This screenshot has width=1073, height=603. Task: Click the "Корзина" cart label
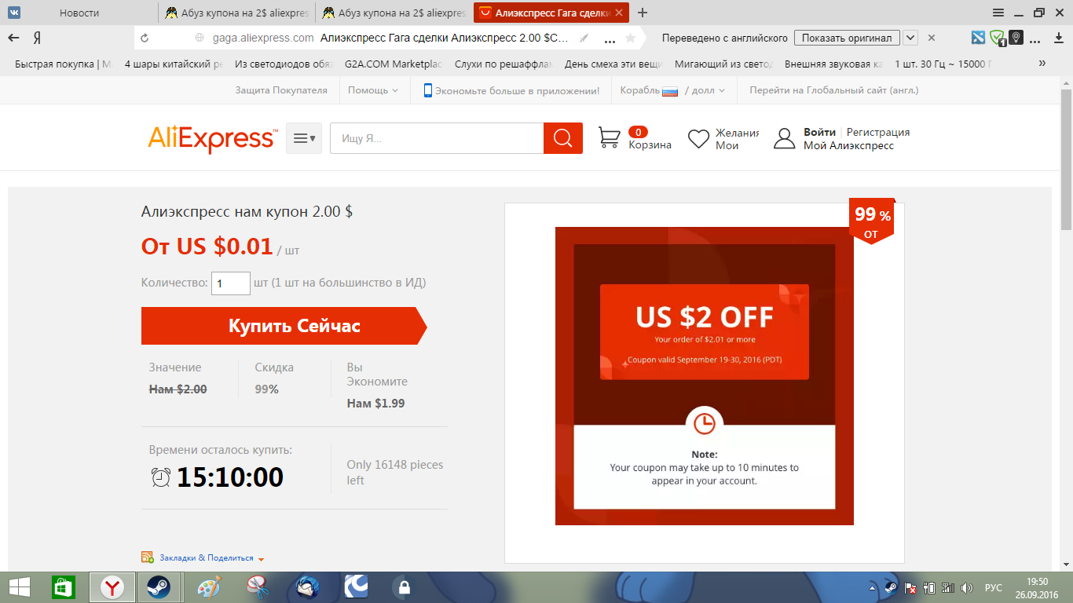click(x=650, y=144)
